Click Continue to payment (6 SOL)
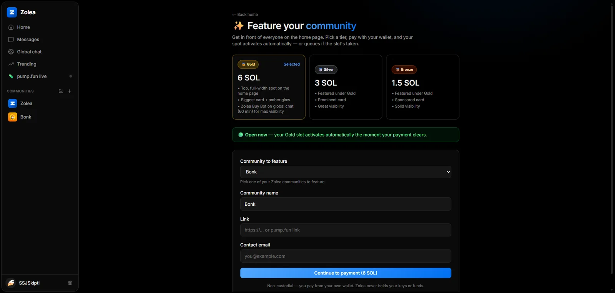 tap(346, 273)
